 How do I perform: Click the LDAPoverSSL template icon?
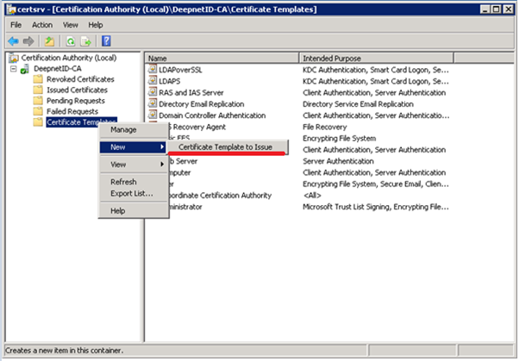(153, 69)
